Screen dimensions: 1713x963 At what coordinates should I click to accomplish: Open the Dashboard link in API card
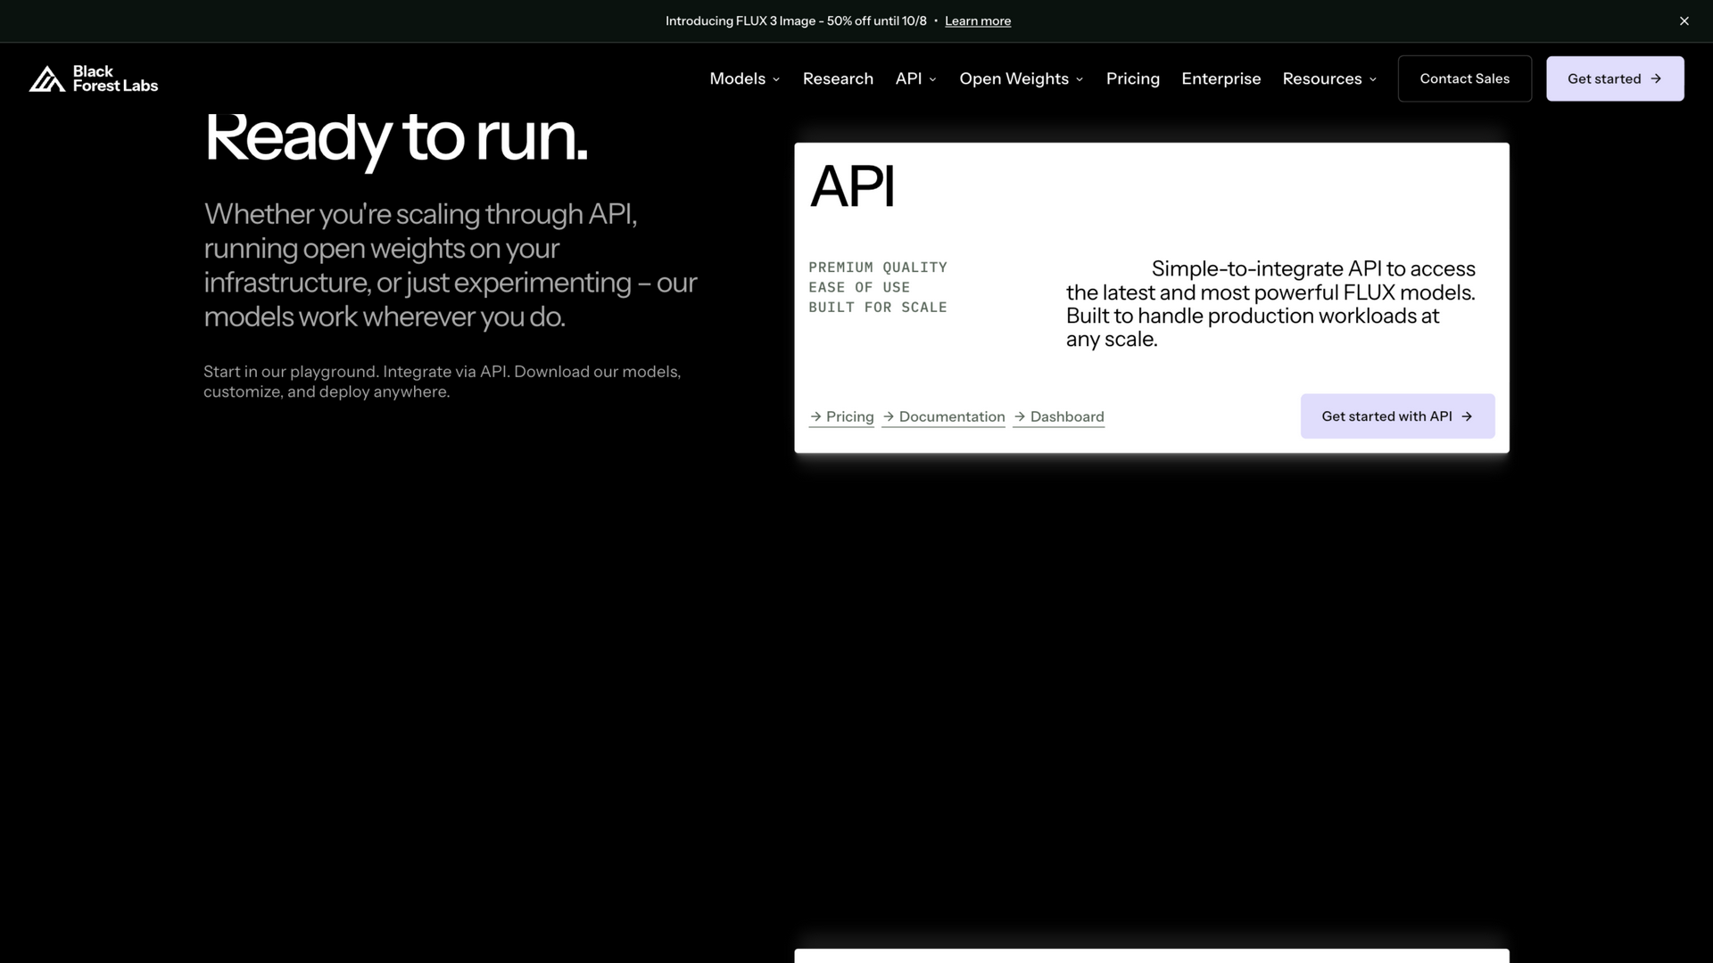tap(1058, 416)
